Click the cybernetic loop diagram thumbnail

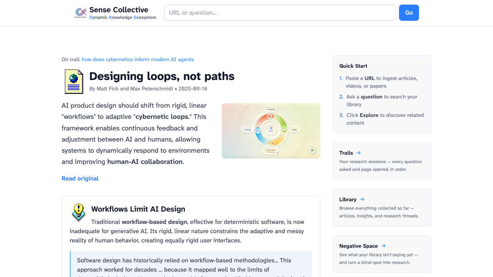pos(271,131)
